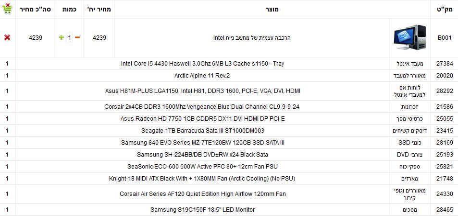Remove the Intel PC build with red X

[x=7, y=37]
